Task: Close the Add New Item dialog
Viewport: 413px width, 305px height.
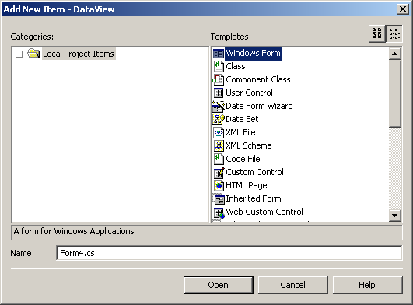Action: tap(403, 9)
